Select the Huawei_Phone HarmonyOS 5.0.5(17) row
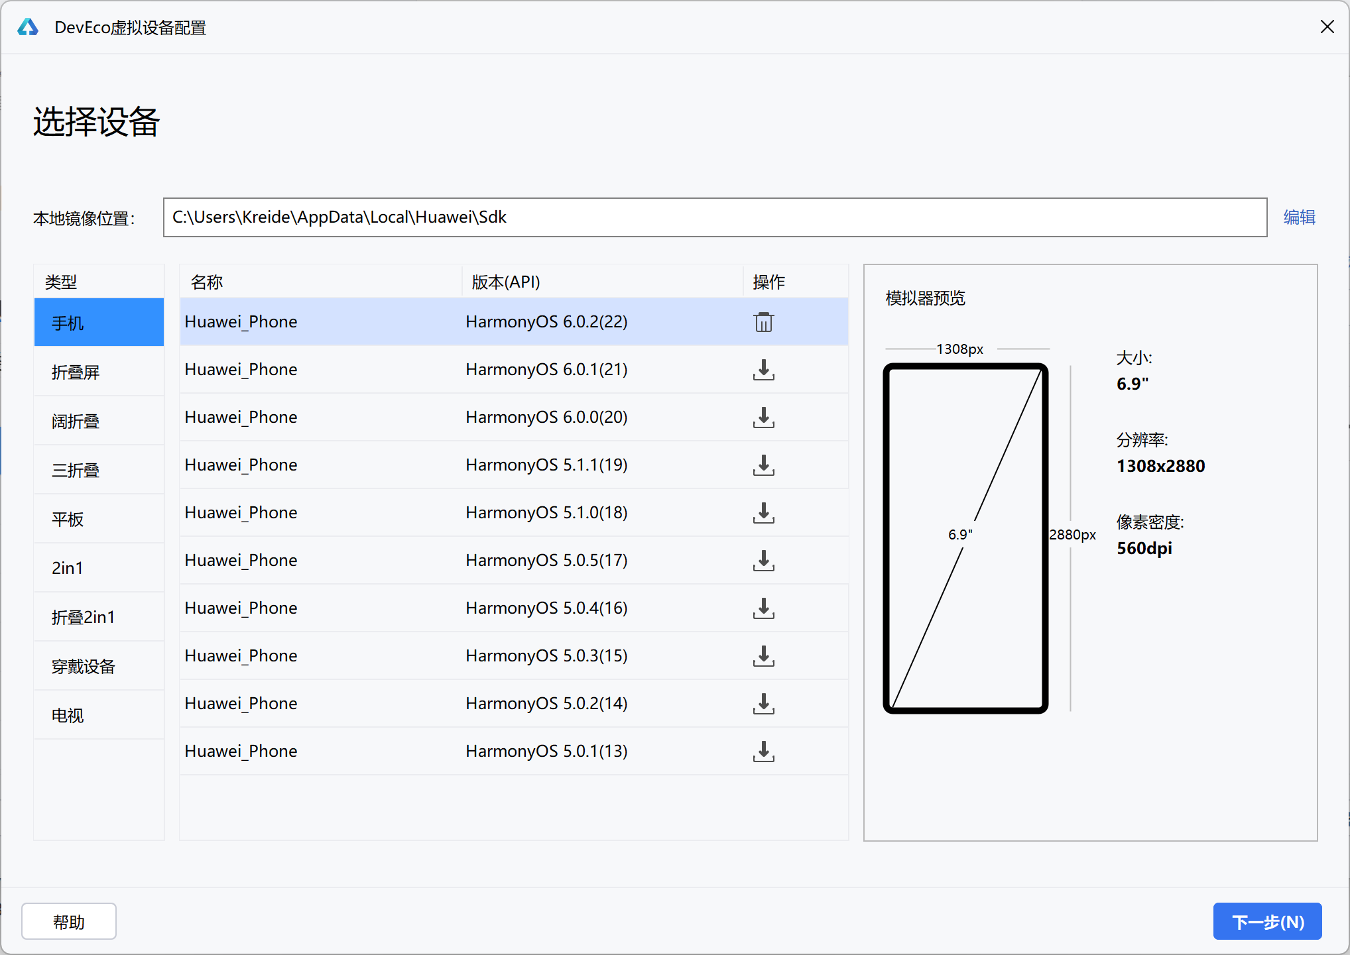 click(x=514, y=561)
